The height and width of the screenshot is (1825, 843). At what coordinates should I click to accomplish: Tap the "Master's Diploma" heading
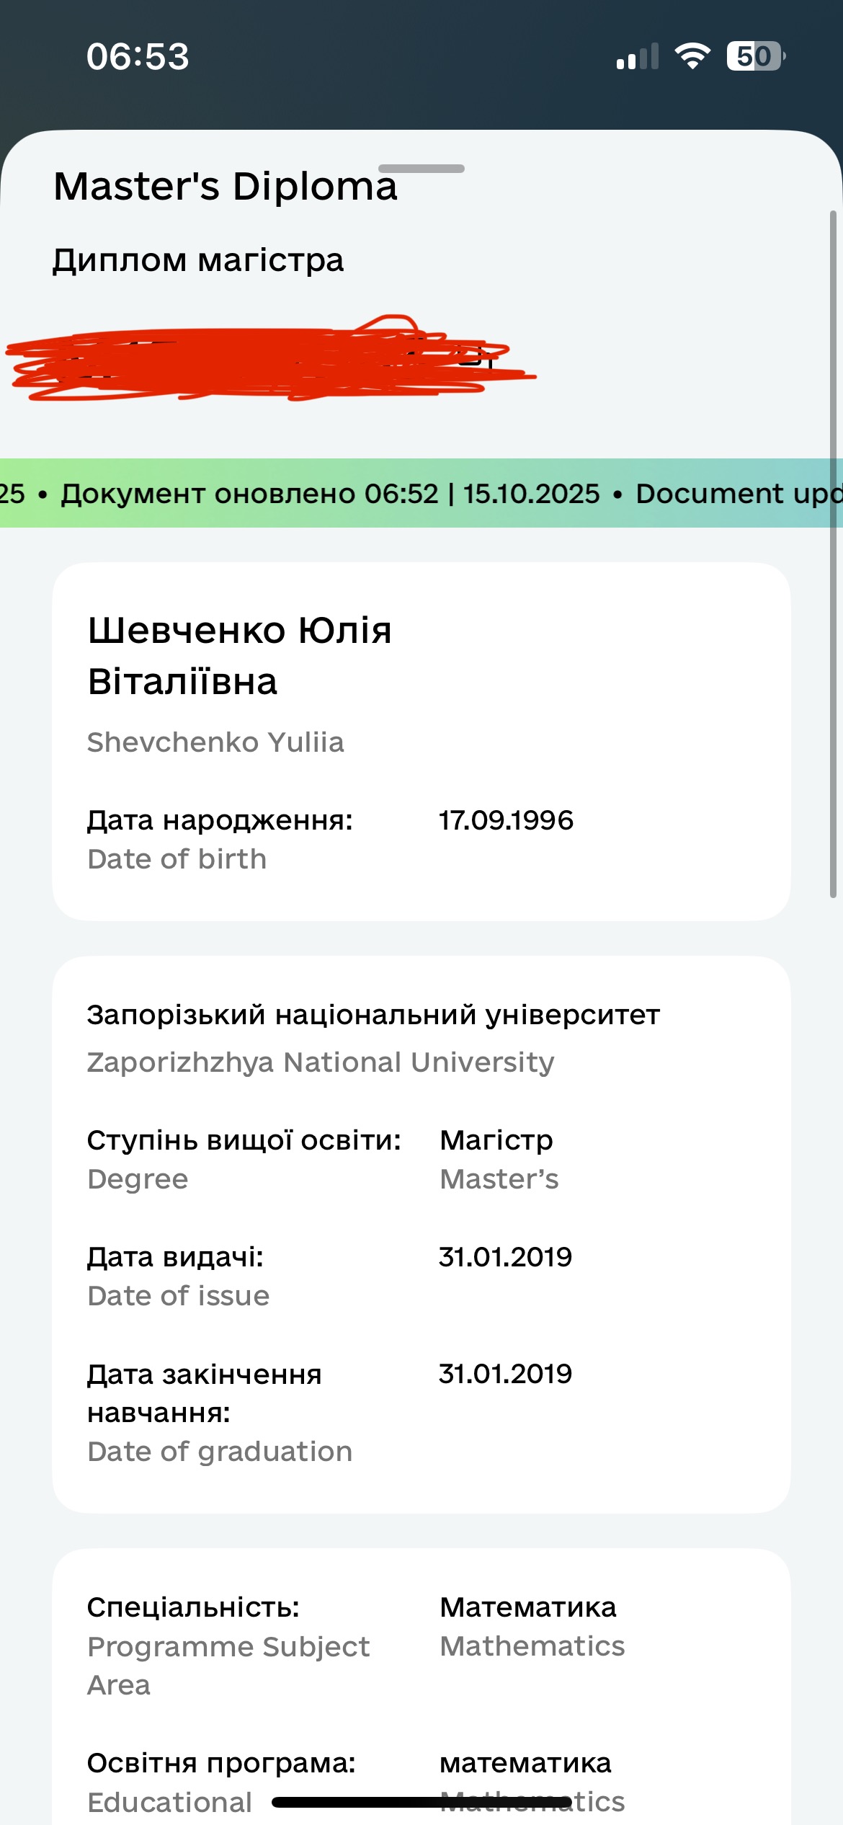click(225, 187)
